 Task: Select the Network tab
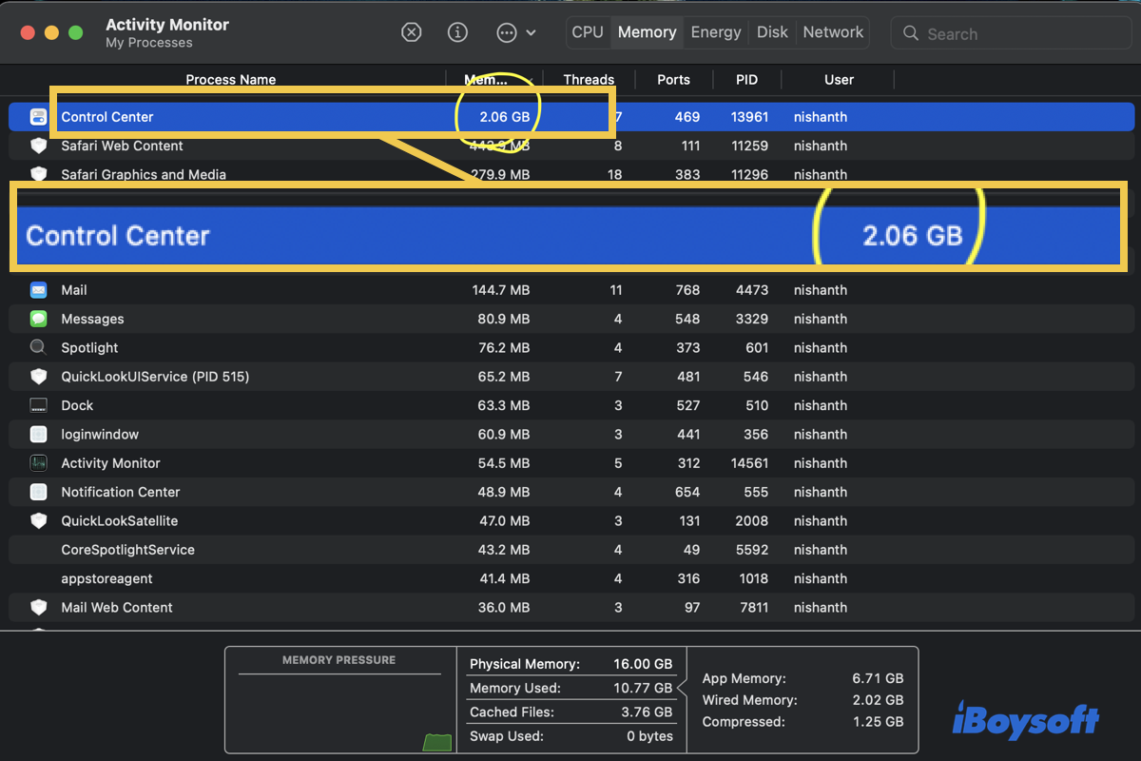(x=833, y=32)
